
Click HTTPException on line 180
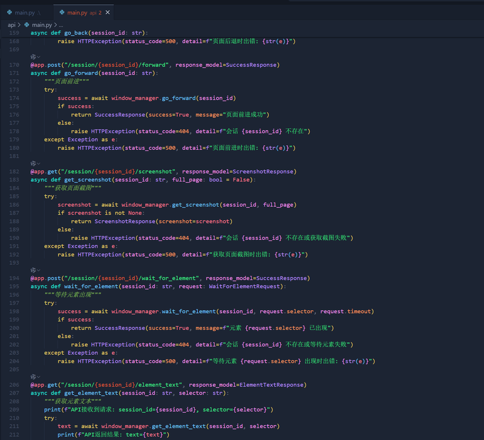pyautogui.click(x=100, y=148)
